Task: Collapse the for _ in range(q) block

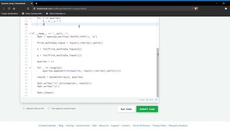Action: coord(30,68)
